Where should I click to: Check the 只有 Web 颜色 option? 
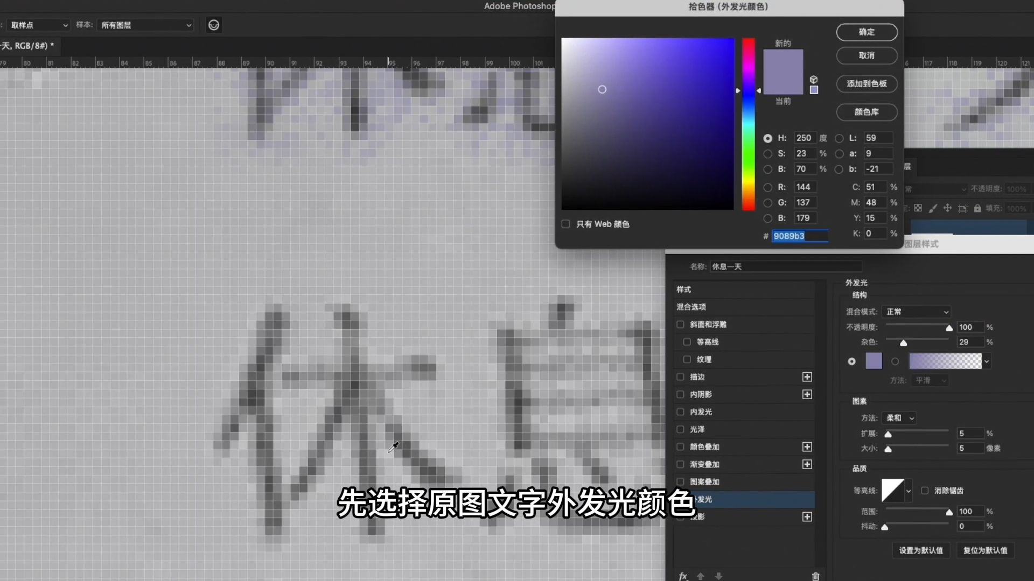(x=565, y=224)
